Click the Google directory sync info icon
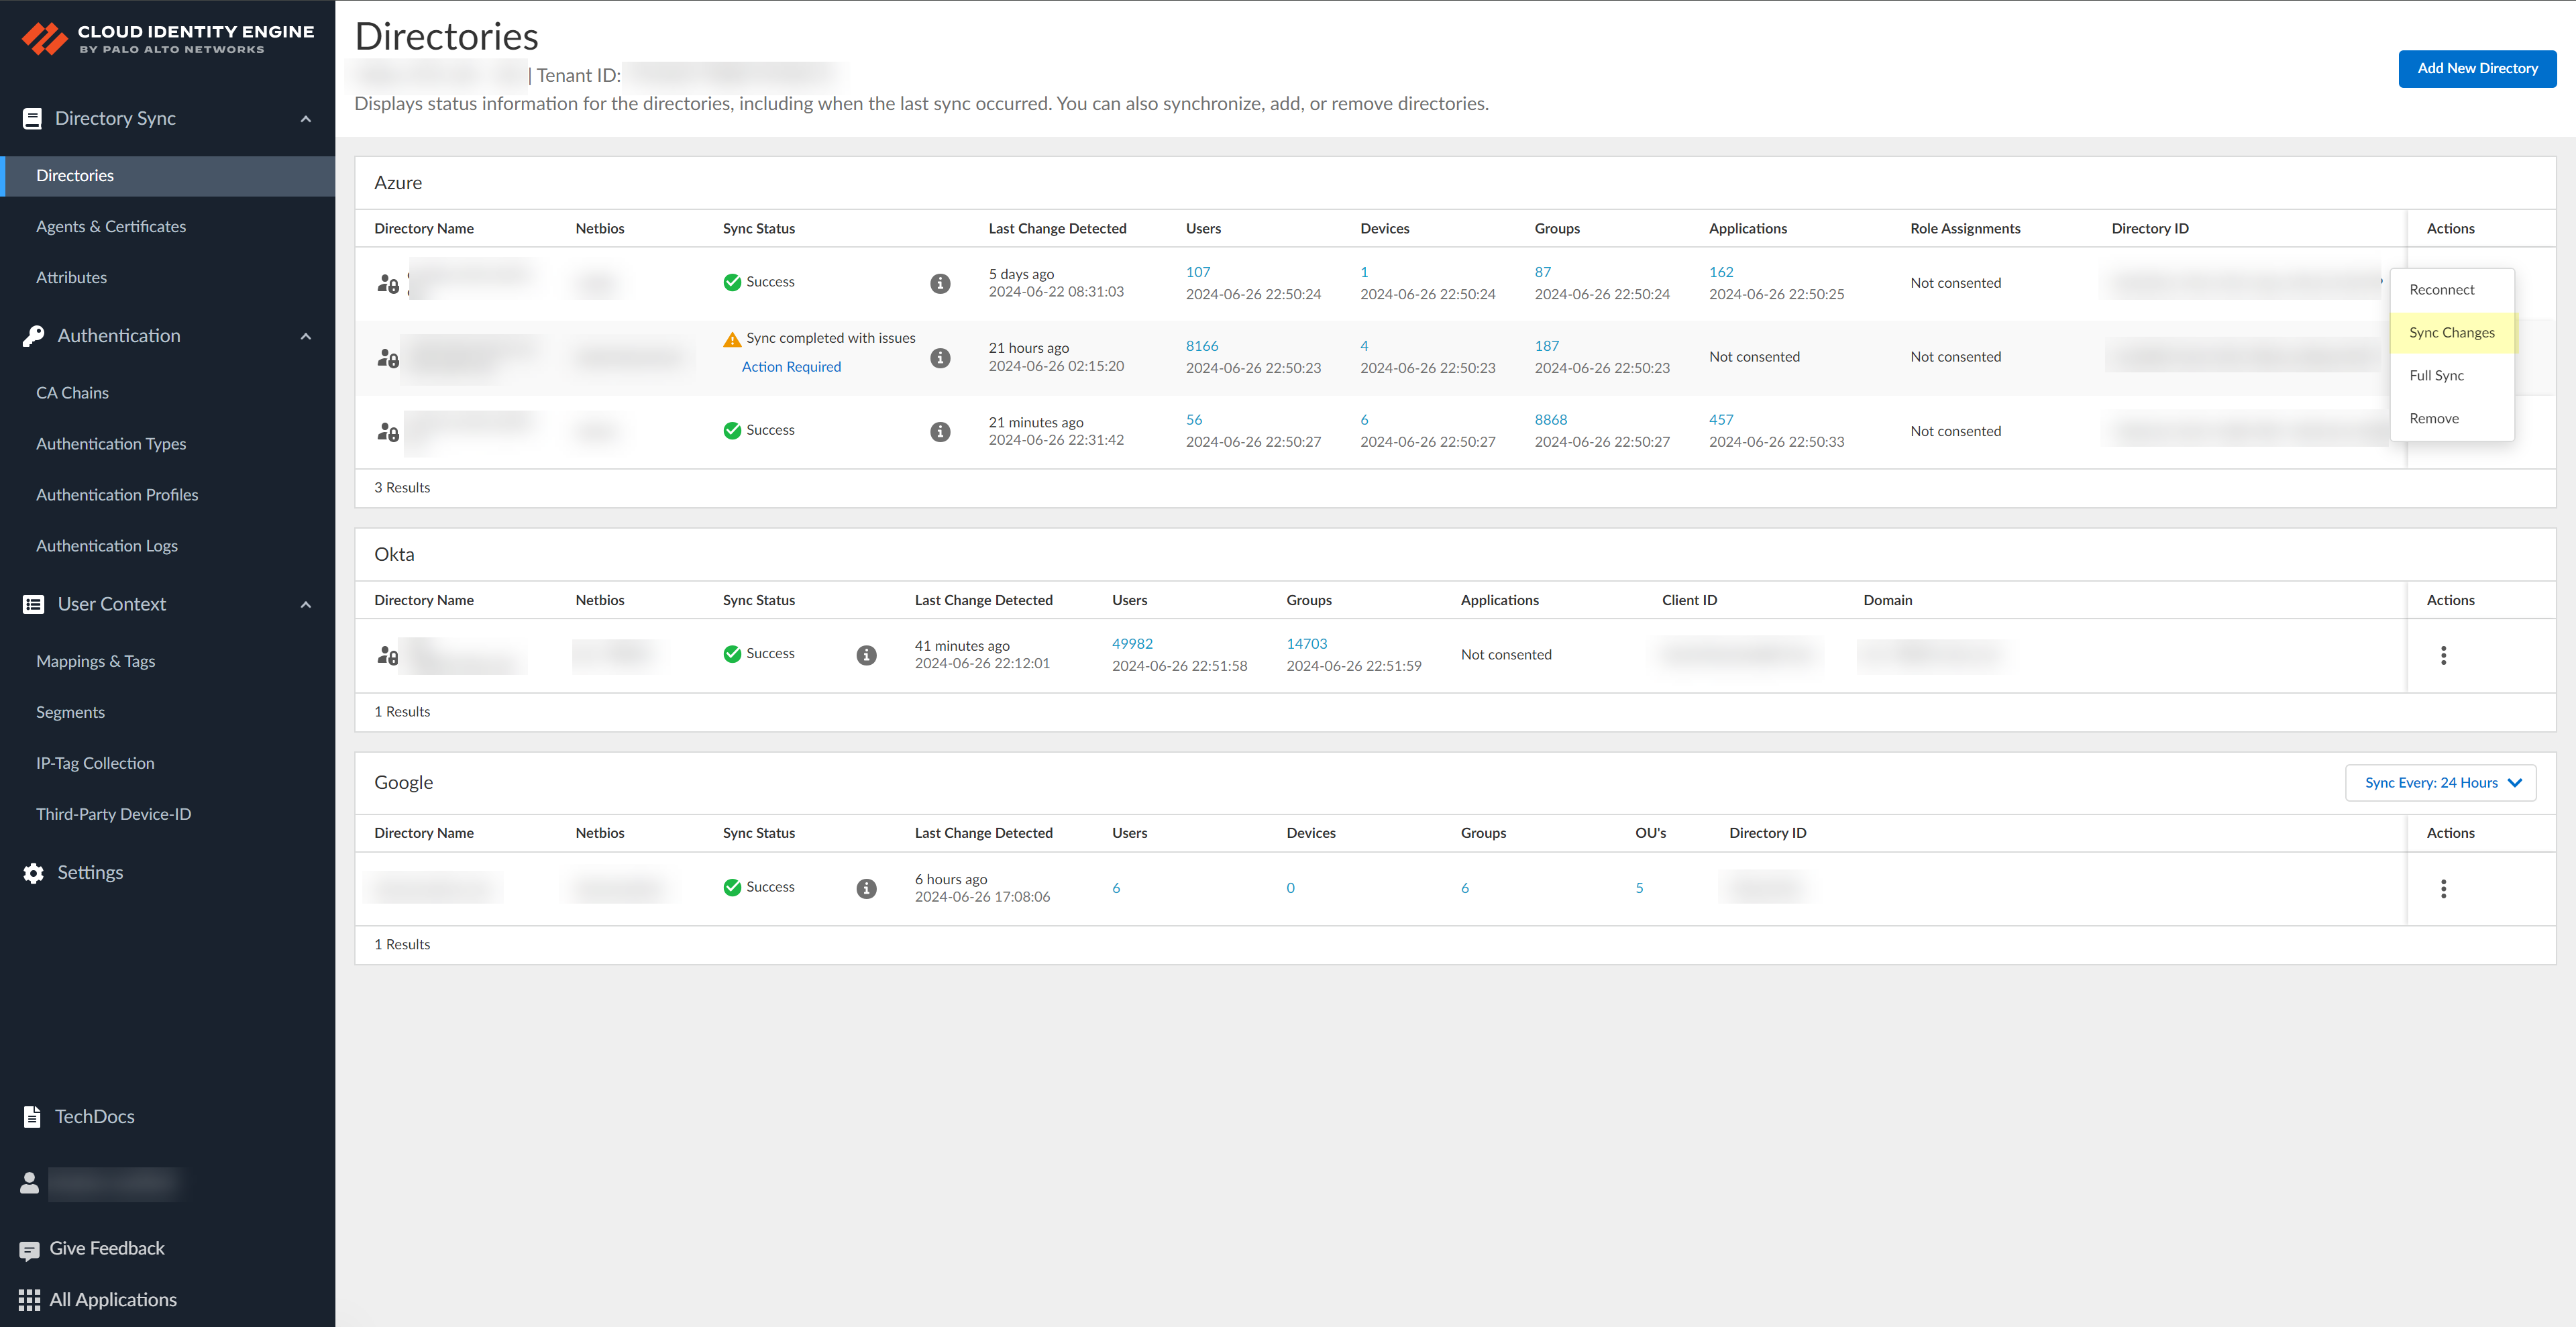 click(x=866, y=888)
